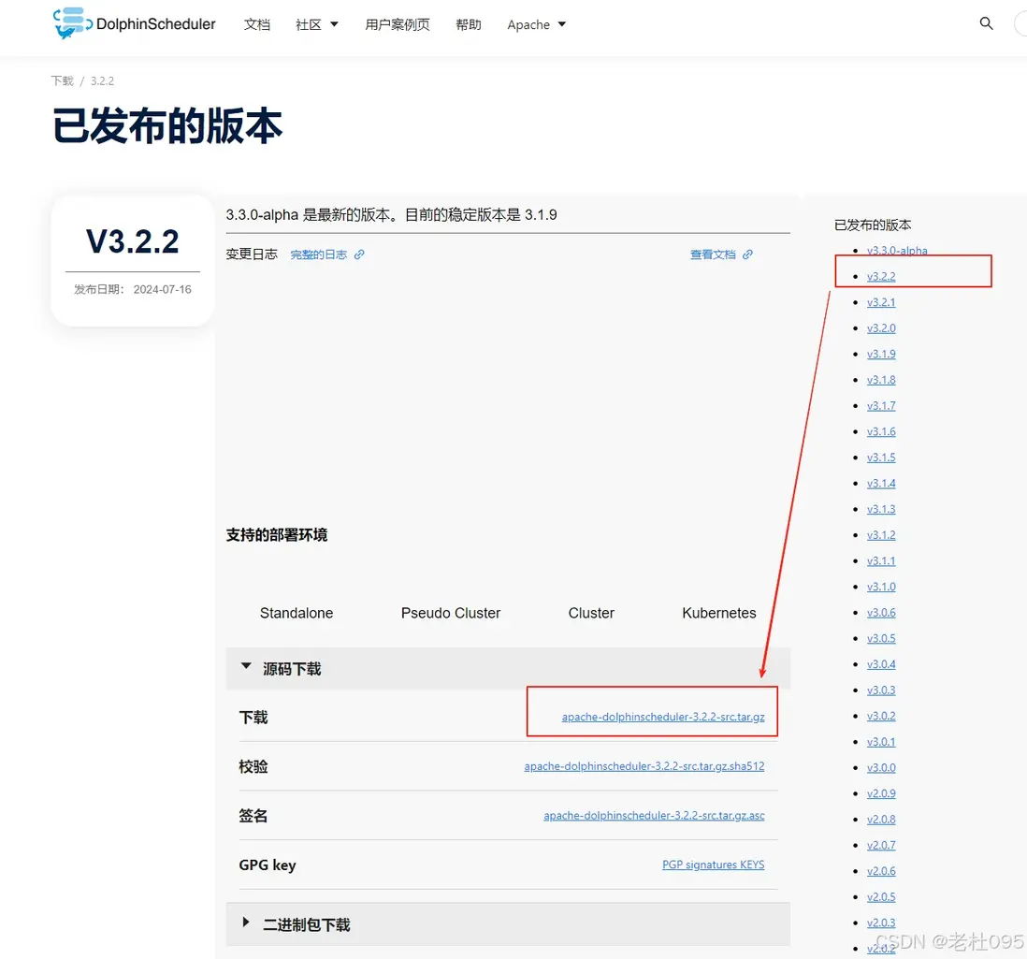Select version v3.2.2 in list
Image resolution: width=1027 pixels, height=959 pixels.
coord(881,276)
